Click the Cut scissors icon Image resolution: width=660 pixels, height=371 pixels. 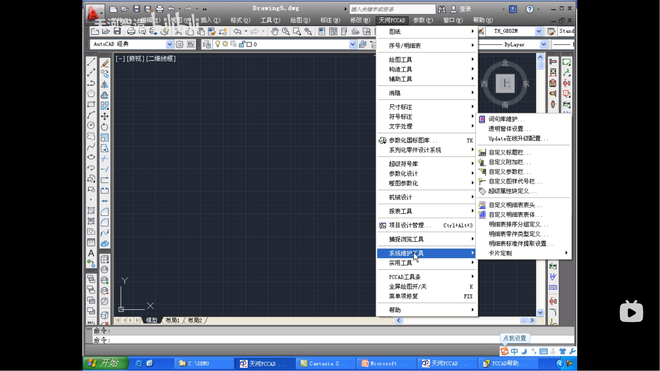[178, 32]
